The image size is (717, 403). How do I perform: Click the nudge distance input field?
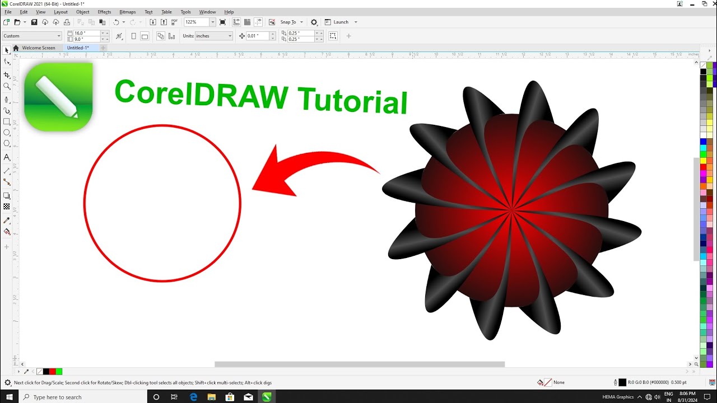[258, 36]
